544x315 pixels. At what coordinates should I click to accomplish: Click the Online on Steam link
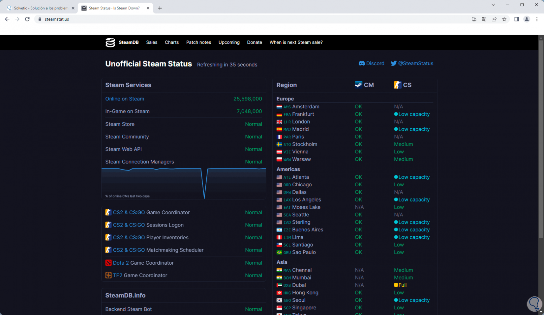coord(125,99)
